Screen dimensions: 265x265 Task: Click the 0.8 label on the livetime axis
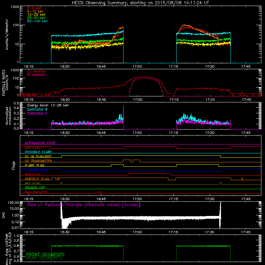point(16,246)
